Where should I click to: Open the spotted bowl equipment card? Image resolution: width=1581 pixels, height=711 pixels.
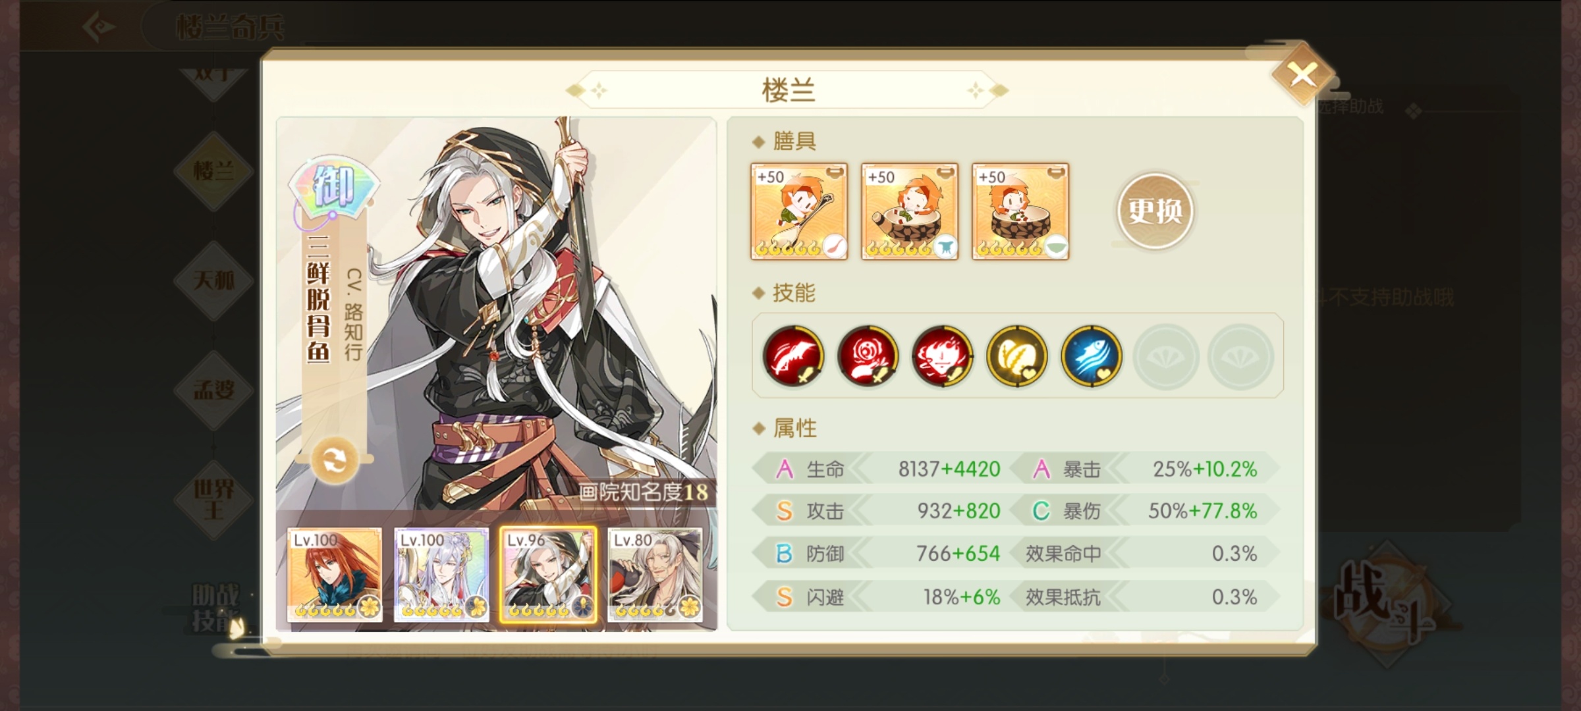[1020, 211]
